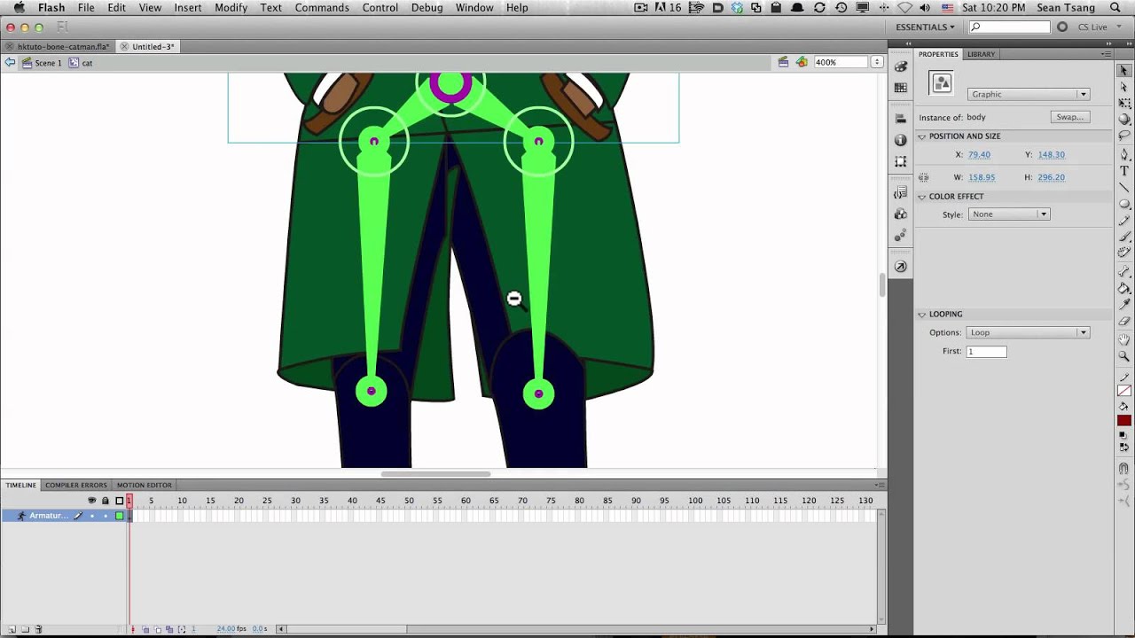Viewport: 1135px width, 638px height.
Task: Select the Eyedropper tool
Action: tap(1123, 304)
